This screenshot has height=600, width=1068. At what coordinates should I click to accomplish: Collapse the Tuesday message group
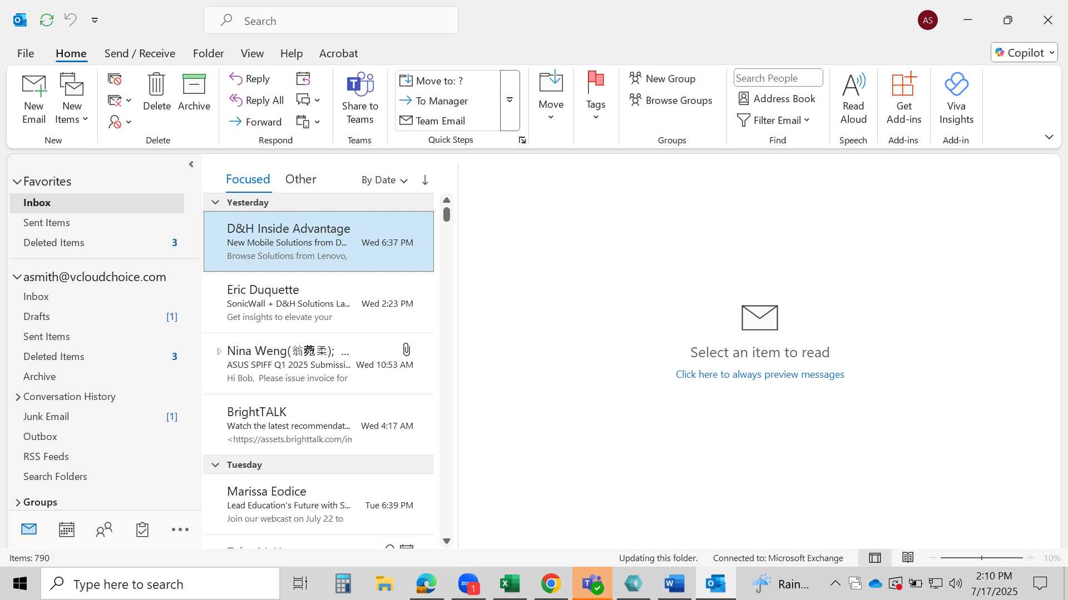coord(215,464)
